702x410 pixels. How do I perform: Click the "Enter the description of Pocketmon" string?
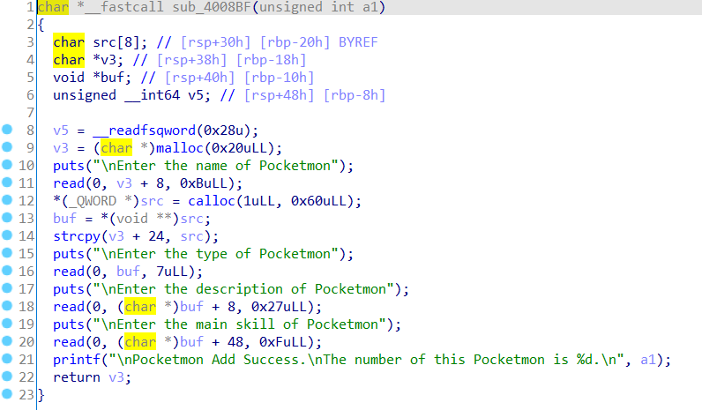click(x=243, y=289)
